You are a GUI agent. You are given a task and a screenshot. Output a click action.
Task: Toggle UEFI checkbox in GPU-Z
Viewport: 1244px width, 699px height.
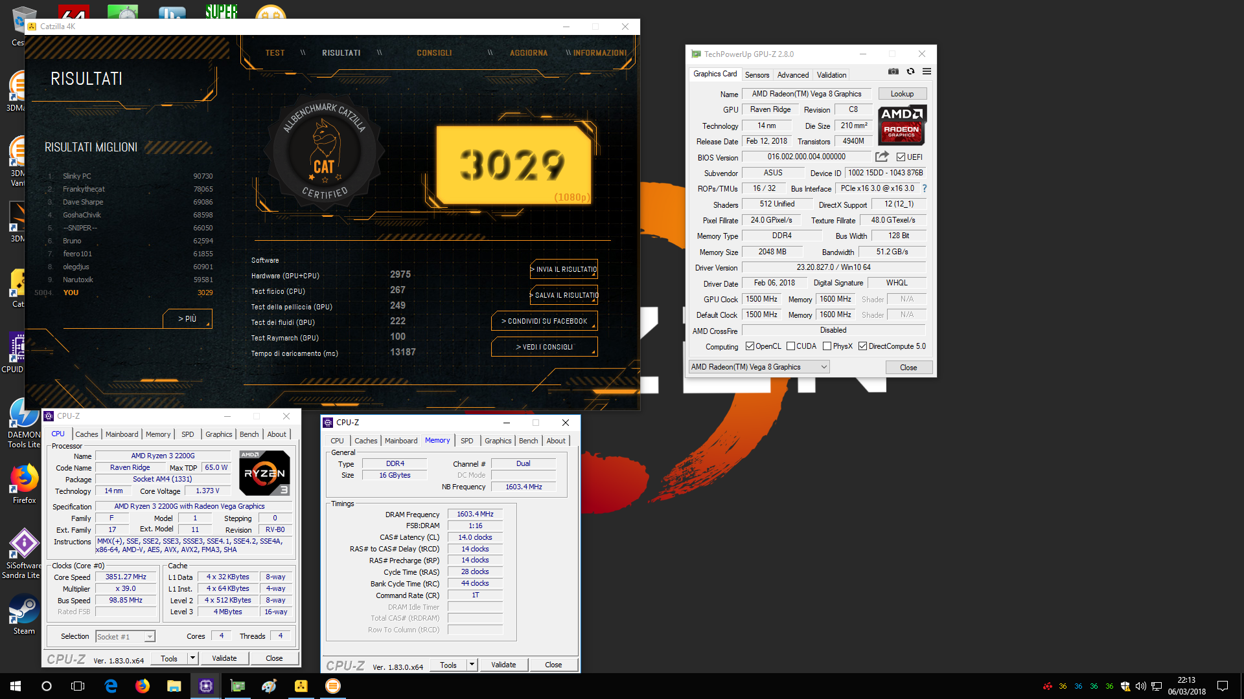pyautogui.click(x=901, y=157)
